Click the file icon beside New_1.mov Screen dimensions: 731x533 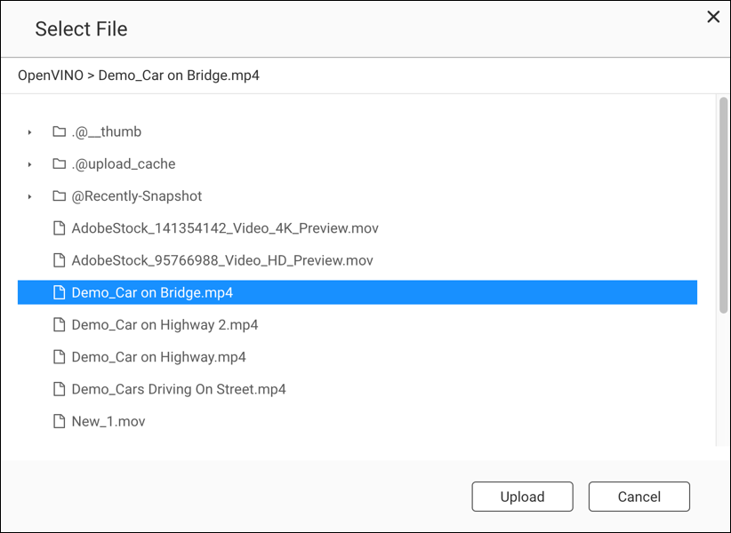(x=60, y=421)
